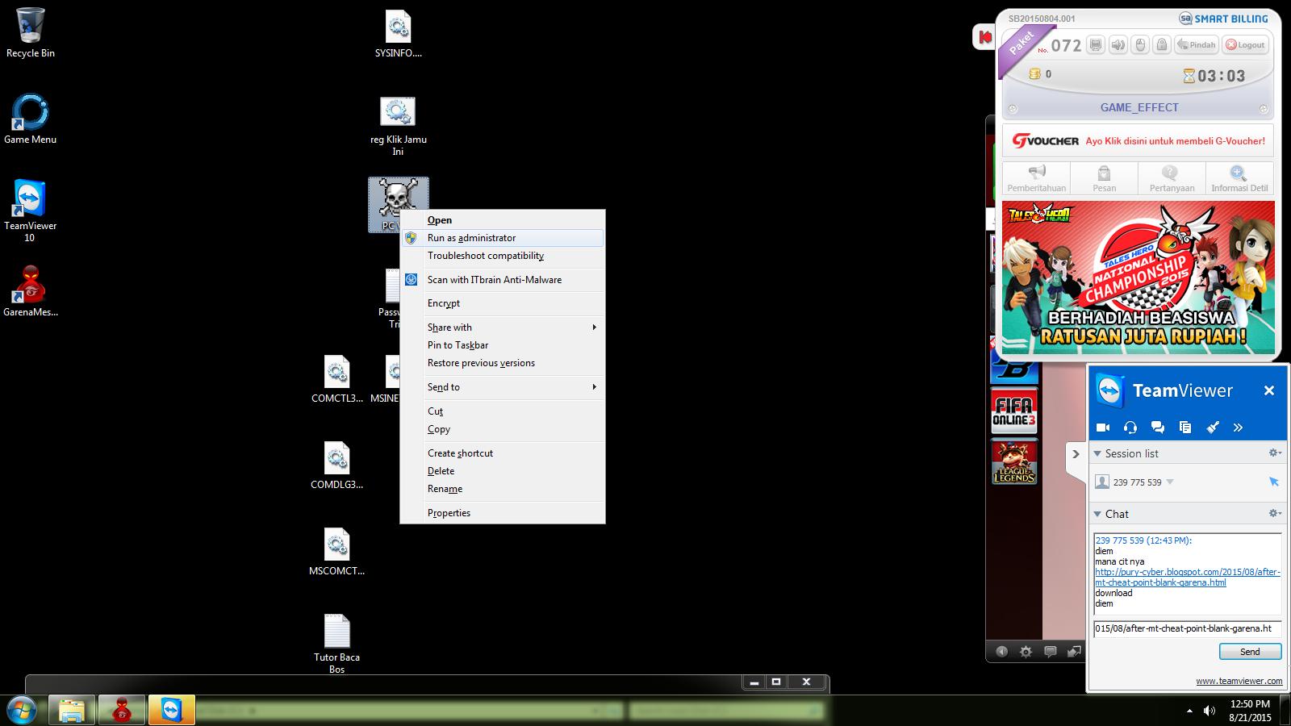
Task: Open Informasi Detil in Smart Billing
Action: (x=1239, y=178)
